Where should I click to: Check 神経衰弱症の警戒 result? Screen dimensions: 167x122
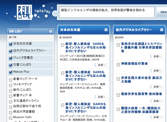(118, 65)
